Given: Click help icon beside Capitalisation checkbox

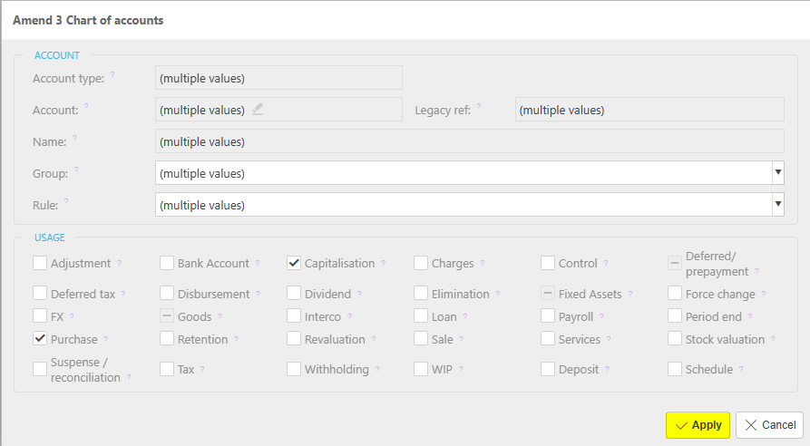Looking at the screenshot, I should tap(383, 264).
